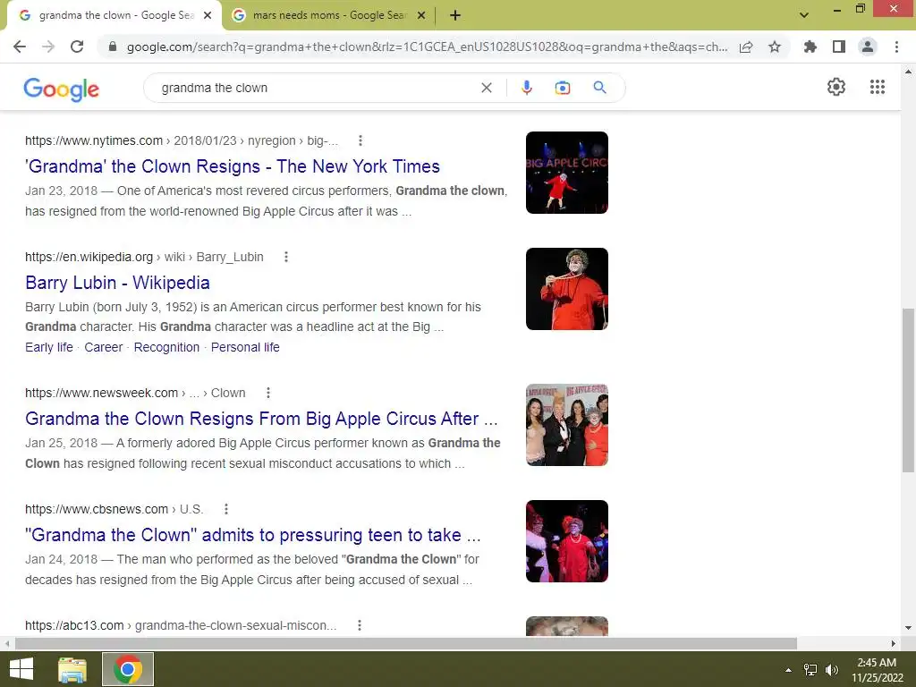Open Wikipedia result clown thumbnail

[566, 289]
